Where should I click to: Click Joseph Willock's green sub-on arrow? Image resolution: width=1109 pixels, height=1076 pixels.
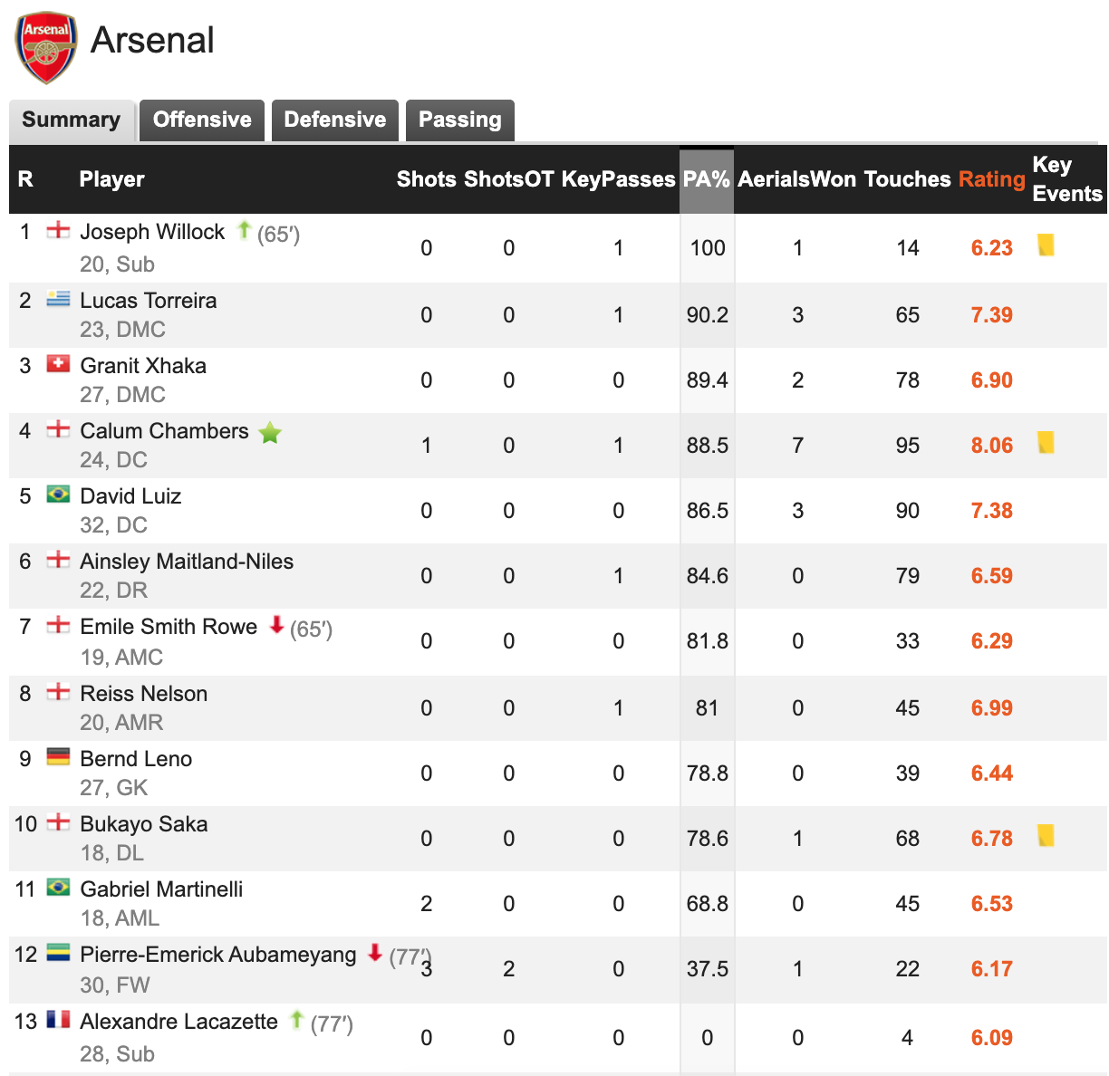243,230
